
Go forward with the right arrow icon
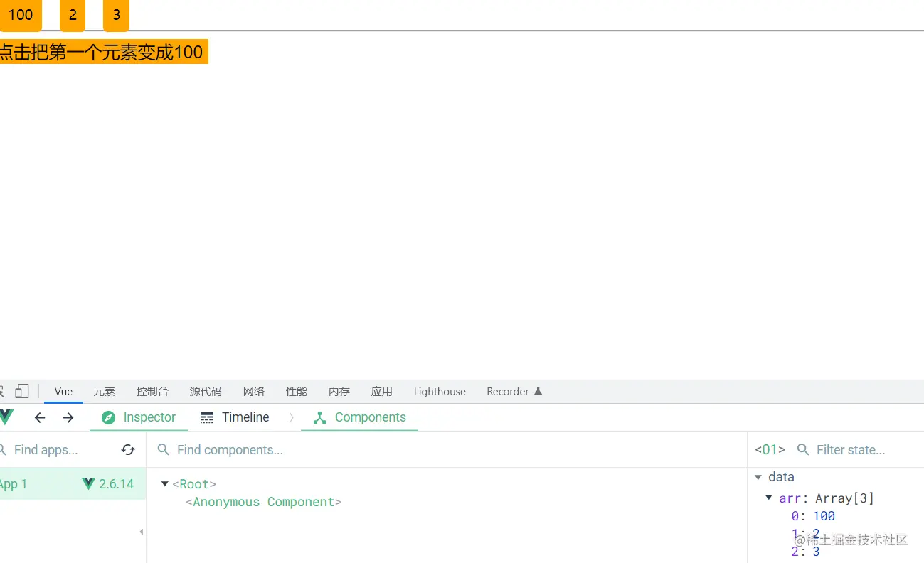68,417
